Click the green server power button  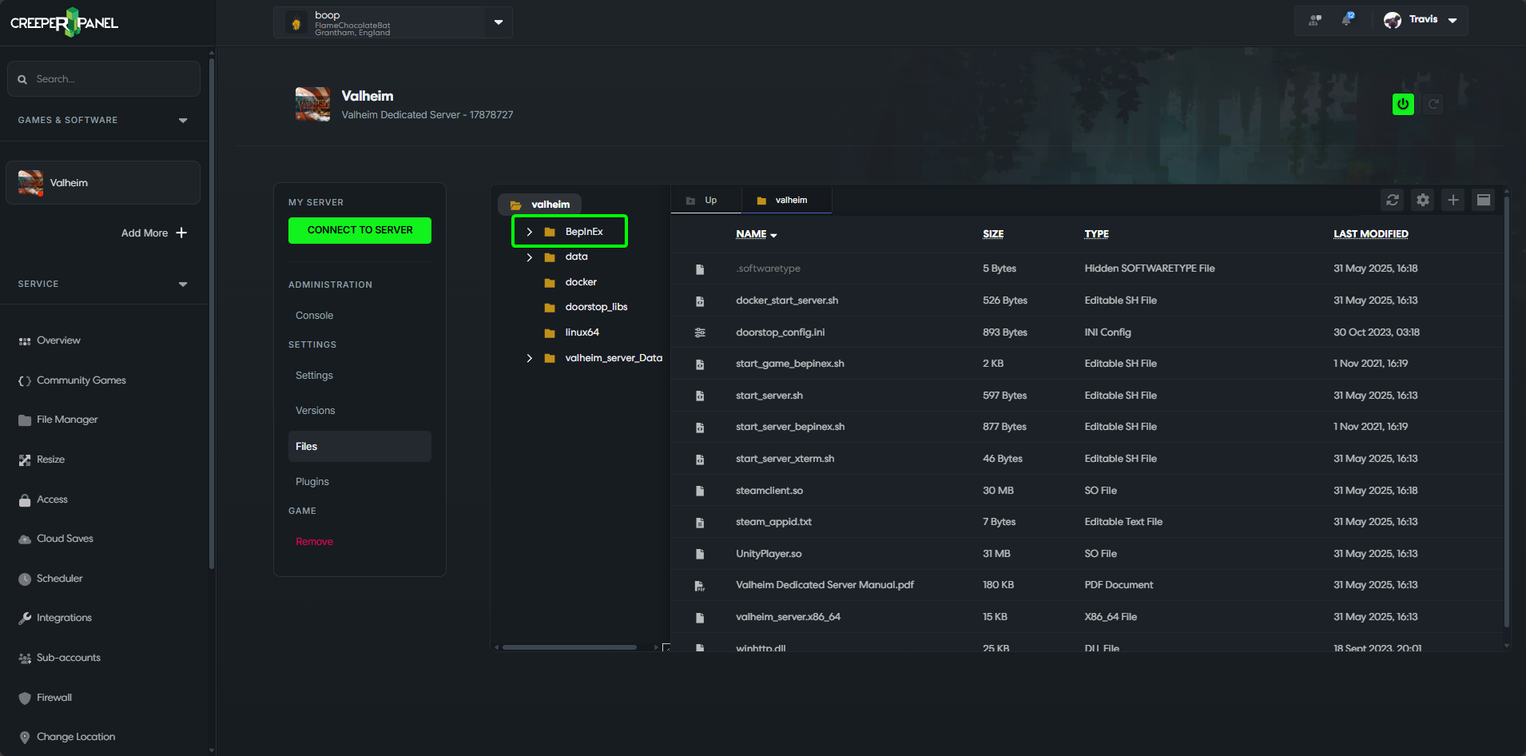pyautogui.click(x=1403, y=104)
